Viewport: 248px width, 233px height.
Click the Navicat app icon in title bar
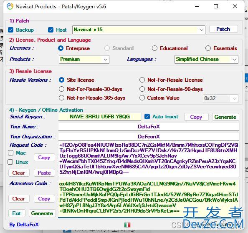(10, 7)
